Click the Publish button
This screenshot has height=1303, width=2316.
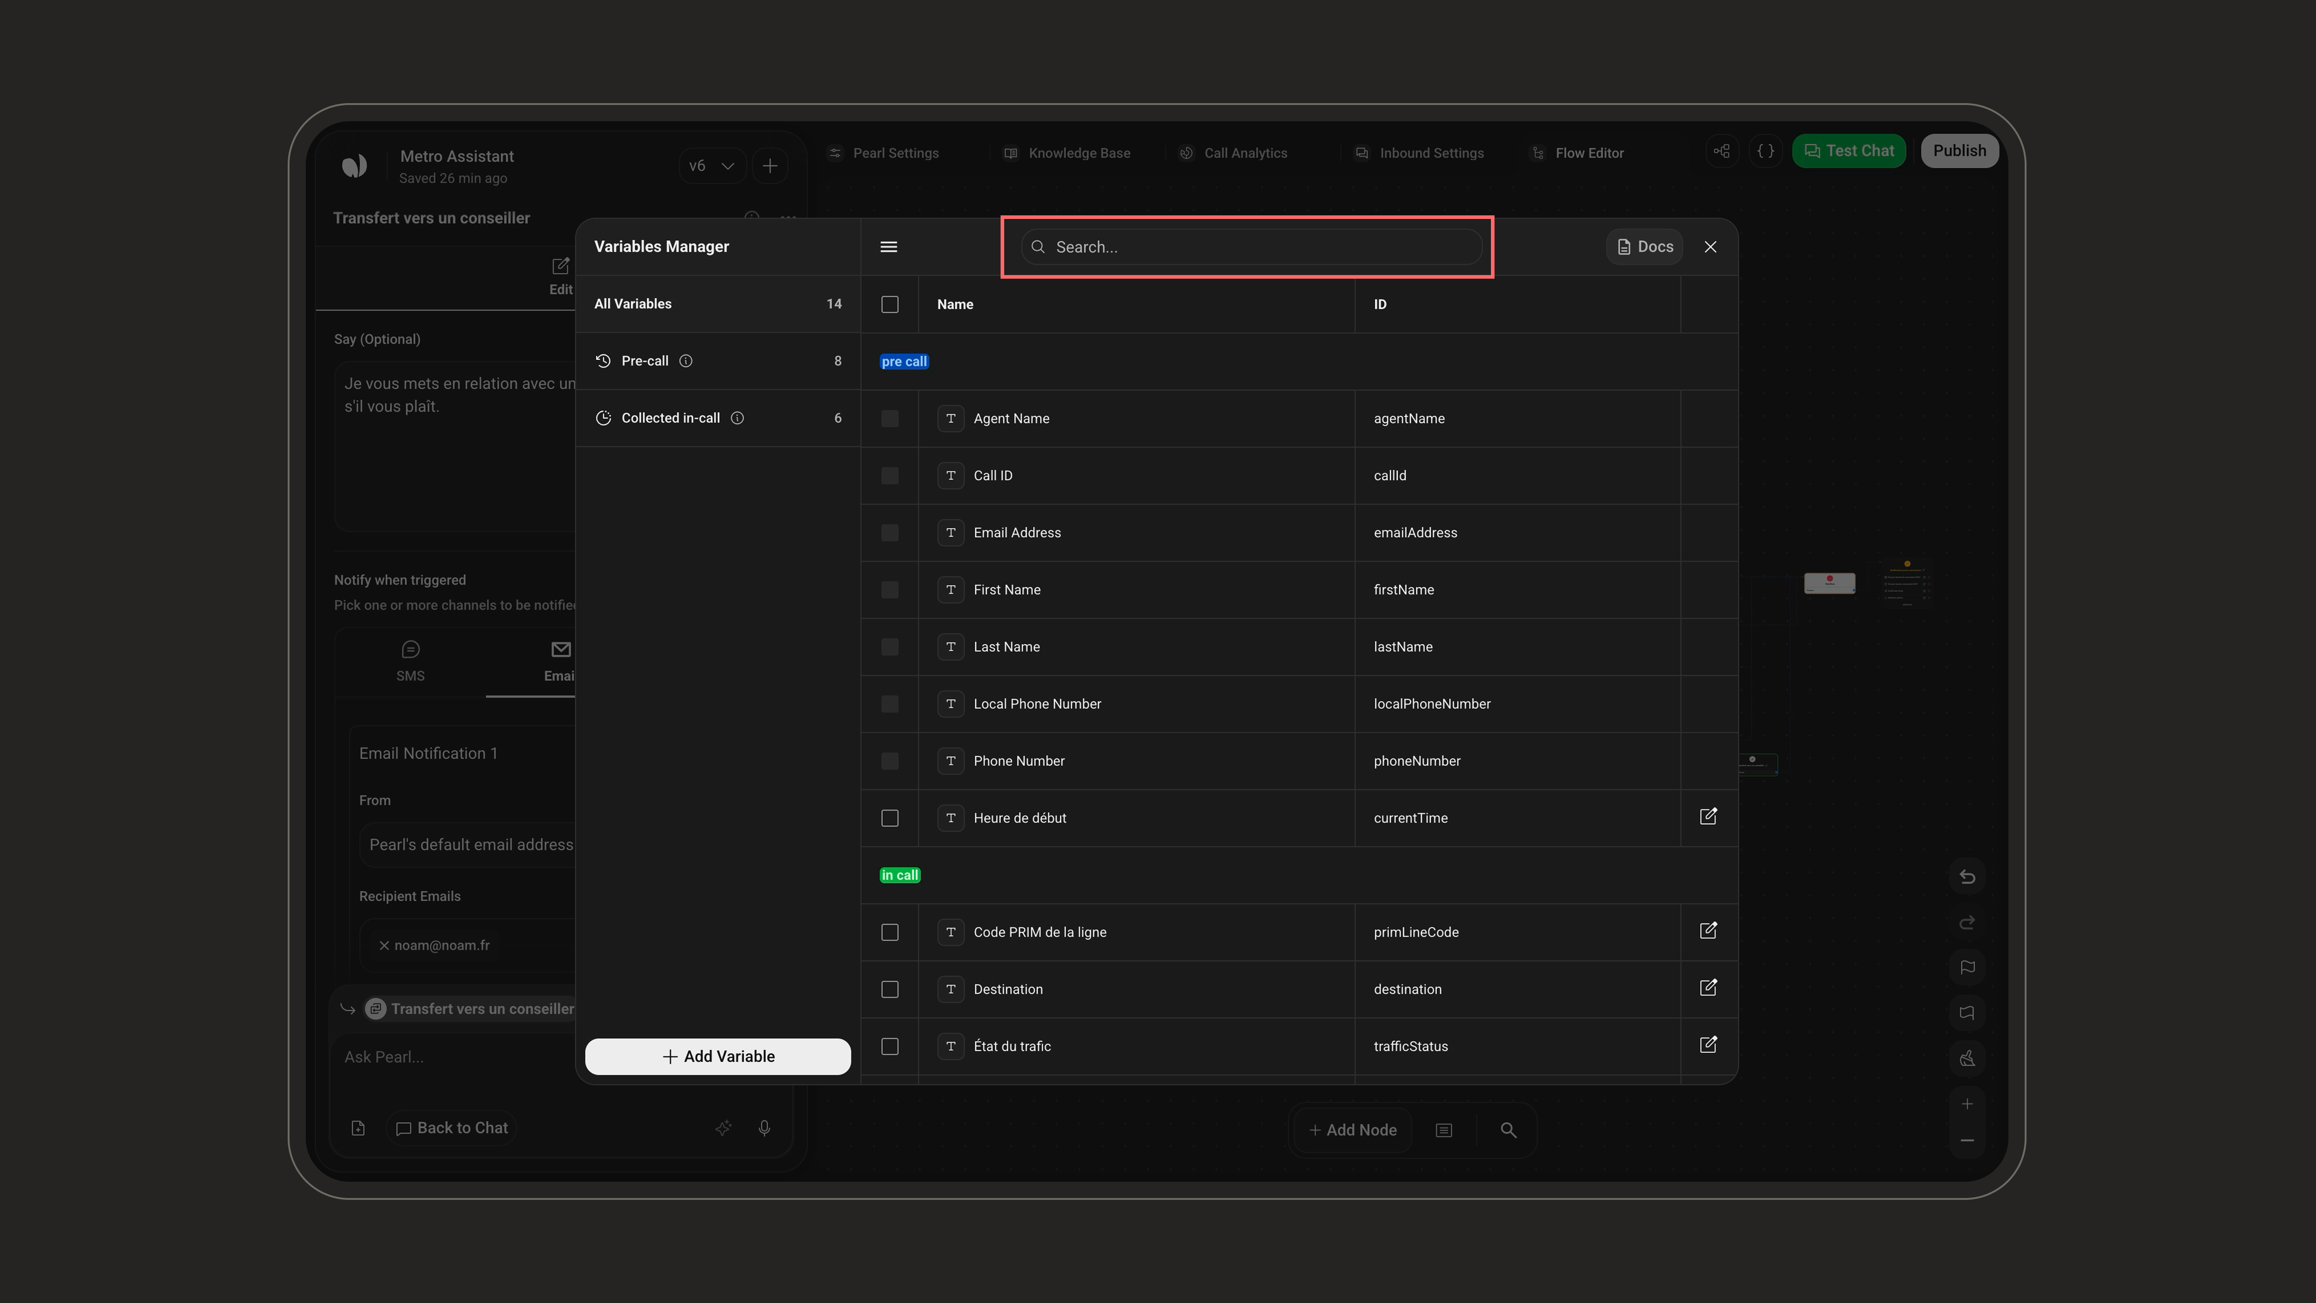pyautogui.click(x=1959, y=151)
